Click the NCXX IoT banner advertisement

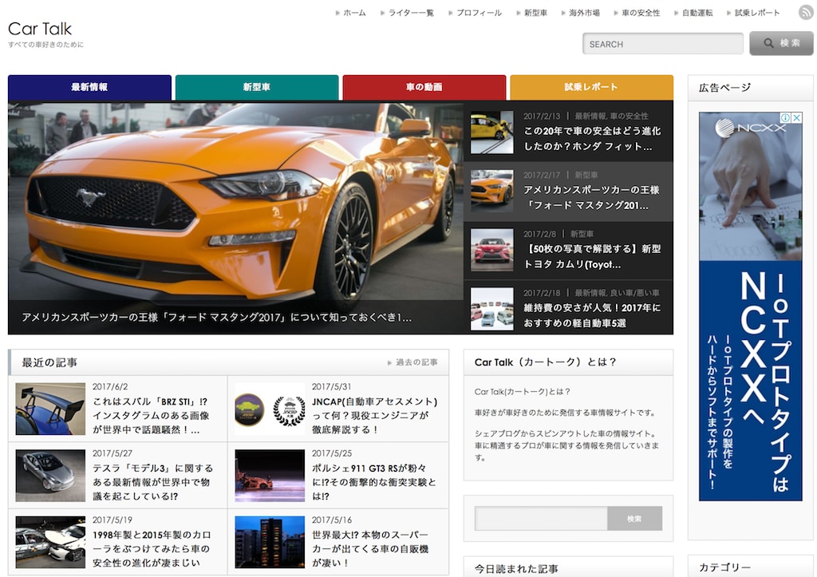[750, 306]
